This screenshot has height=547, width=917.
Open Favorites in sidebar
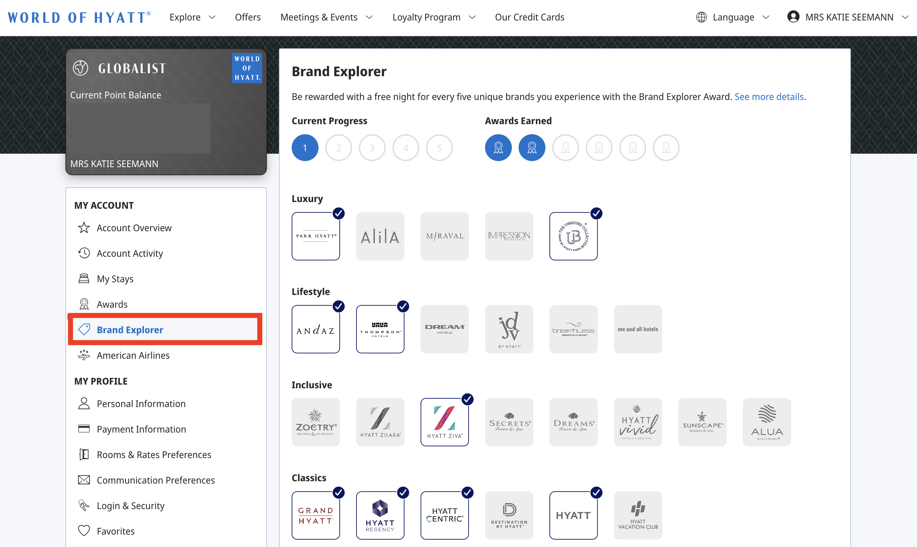tap(106, 531)
